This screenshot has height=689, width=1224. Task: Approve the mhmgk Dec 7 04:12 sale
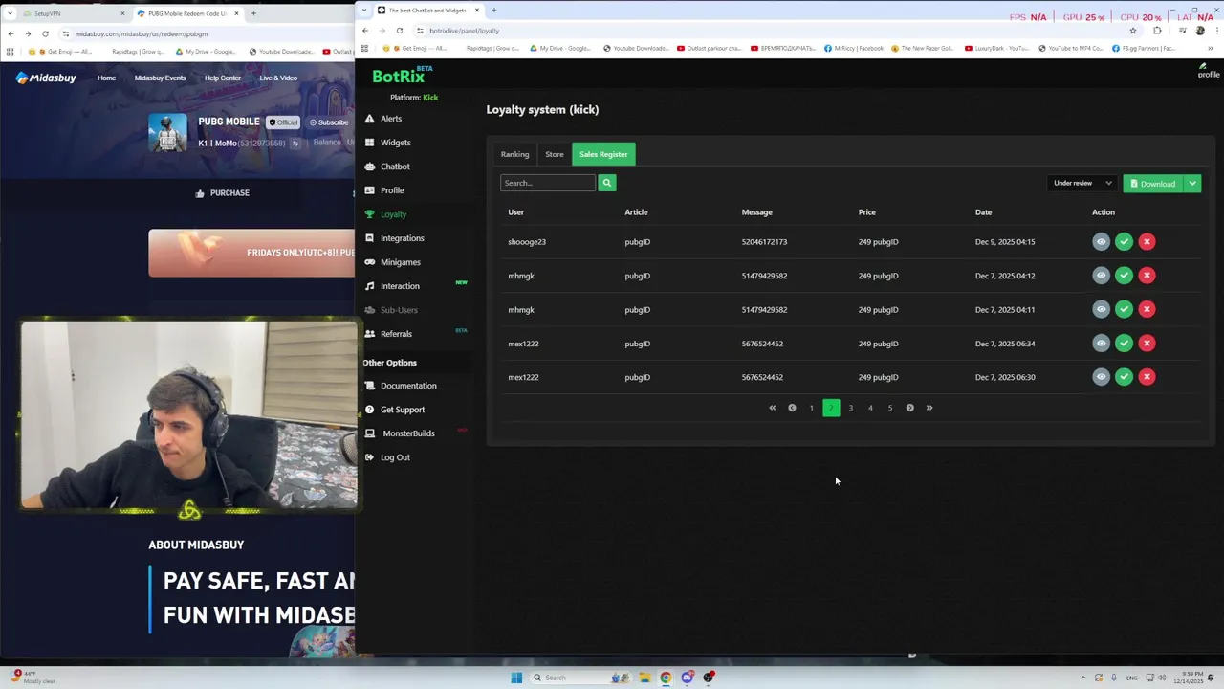coord(1124,276)
